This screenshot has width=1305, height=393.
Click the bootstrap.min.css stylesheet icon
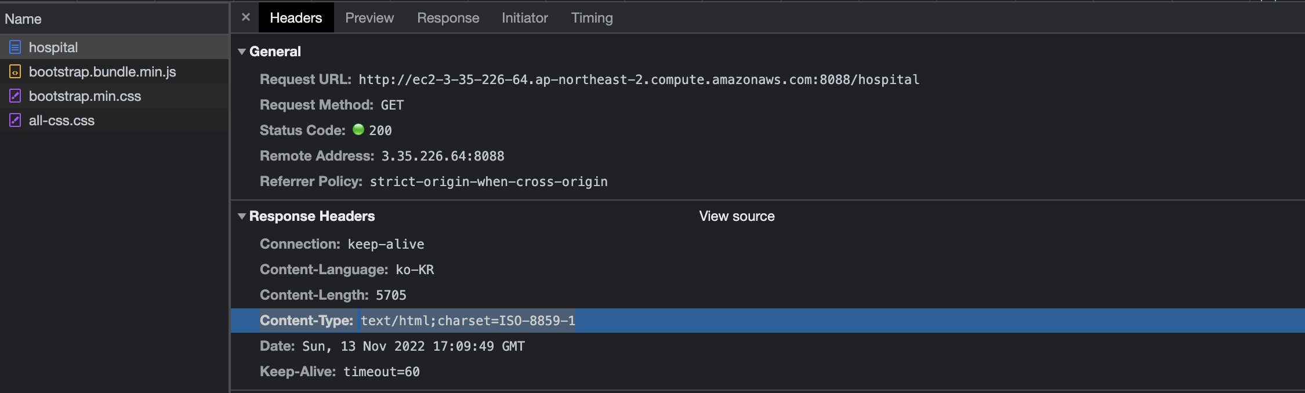(x=15, y=96)
